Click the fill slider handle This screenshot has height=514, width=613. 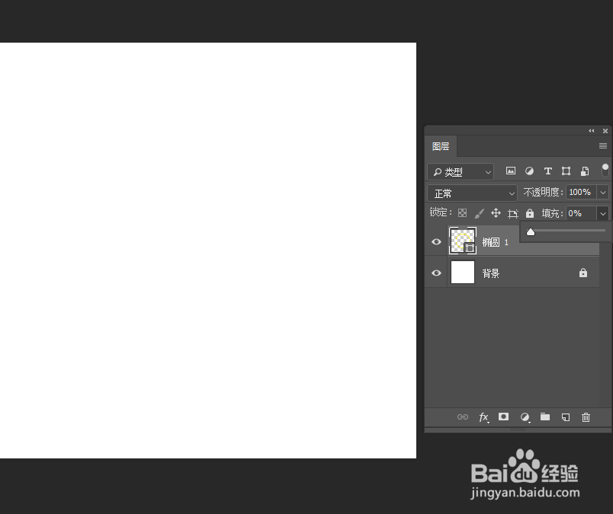[x=531, y=232]
